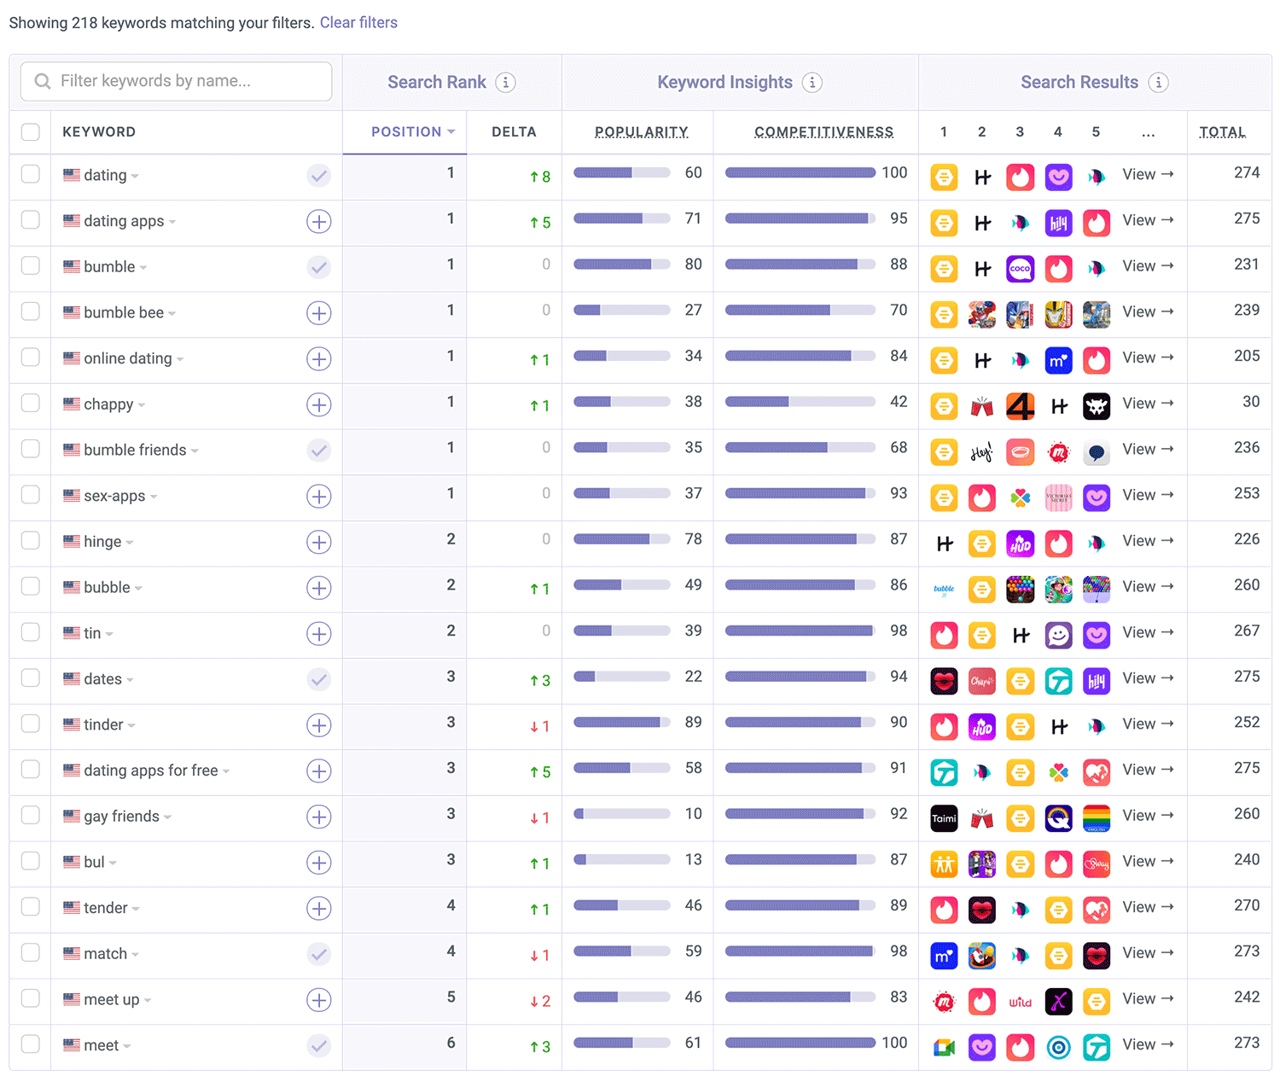Image resolution: width=1280 pixels, height=1076 pixels.
Task: Open Hinge app icon in 'dating' results
Action: (982, 177)
